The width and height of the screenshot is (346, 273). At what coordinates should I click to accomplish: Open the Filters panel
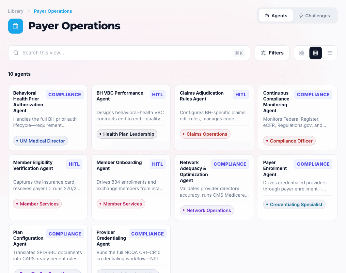pyautogui.click(x=272, y=53)
